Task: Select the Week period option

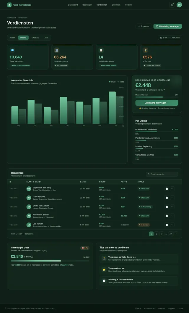Action: coord(13,38)
